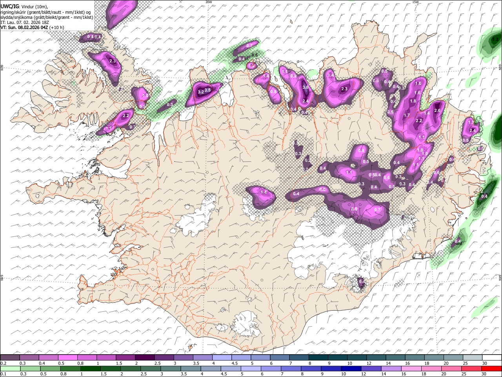Select upper legend swatch labeled 6
The width and height of the screenshot is (502, 377).
pos(280,358)
